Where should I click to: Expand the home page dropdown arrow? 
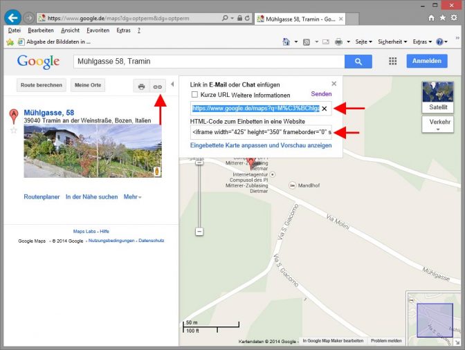click(296, 42)
